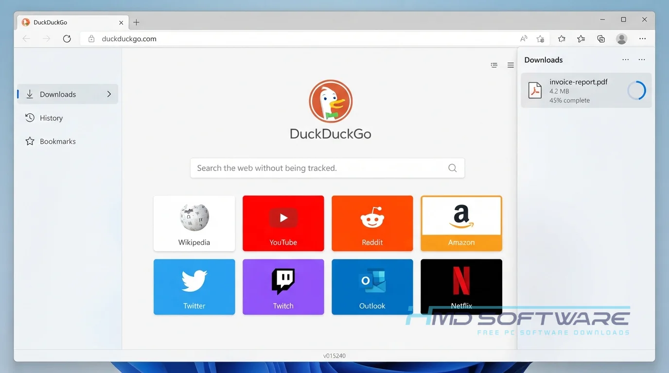Click the '45% complete' status text
The image size is (669, 373).
coord(569,101)
